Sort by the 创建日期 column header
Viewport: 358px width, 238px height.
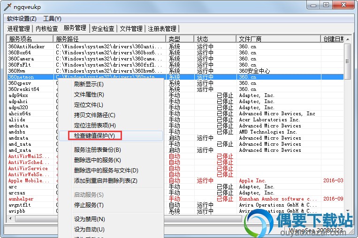[x=332, y=39]
